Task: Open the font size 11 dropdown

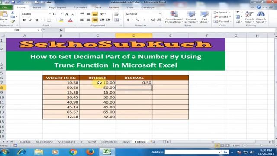Action: tap(61, 14)
